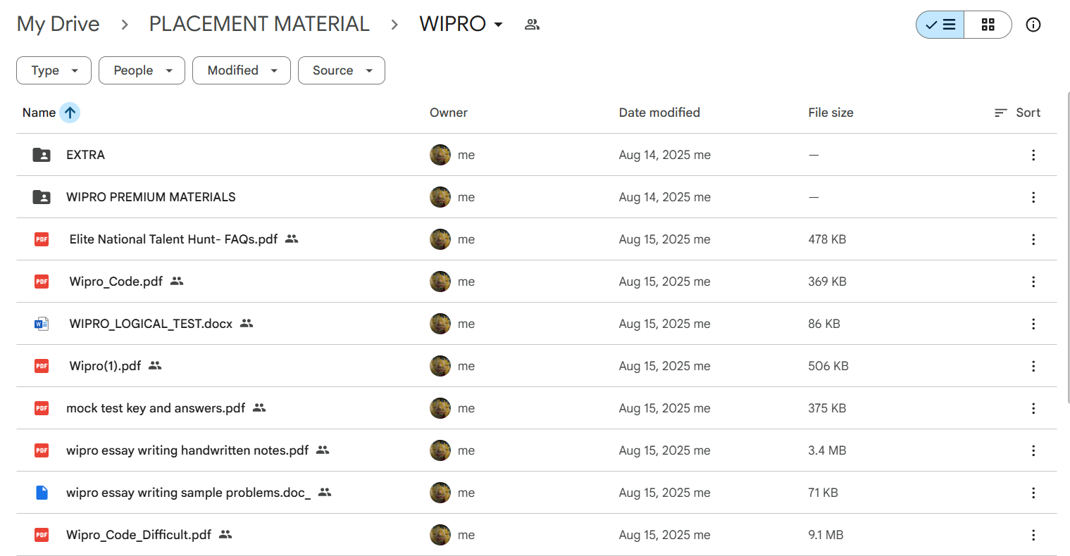The image size is (1070, 556).
Task: Click the Date modified column header
Action: [x=659, y=113]
